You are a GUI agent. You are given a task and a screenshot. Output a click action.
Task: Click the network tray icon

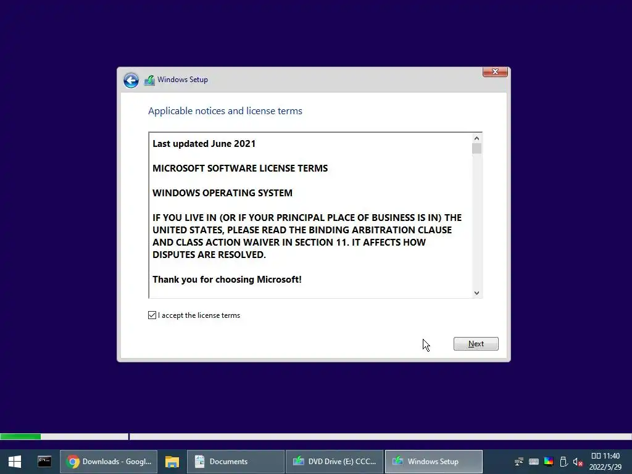tap(519, 462)
